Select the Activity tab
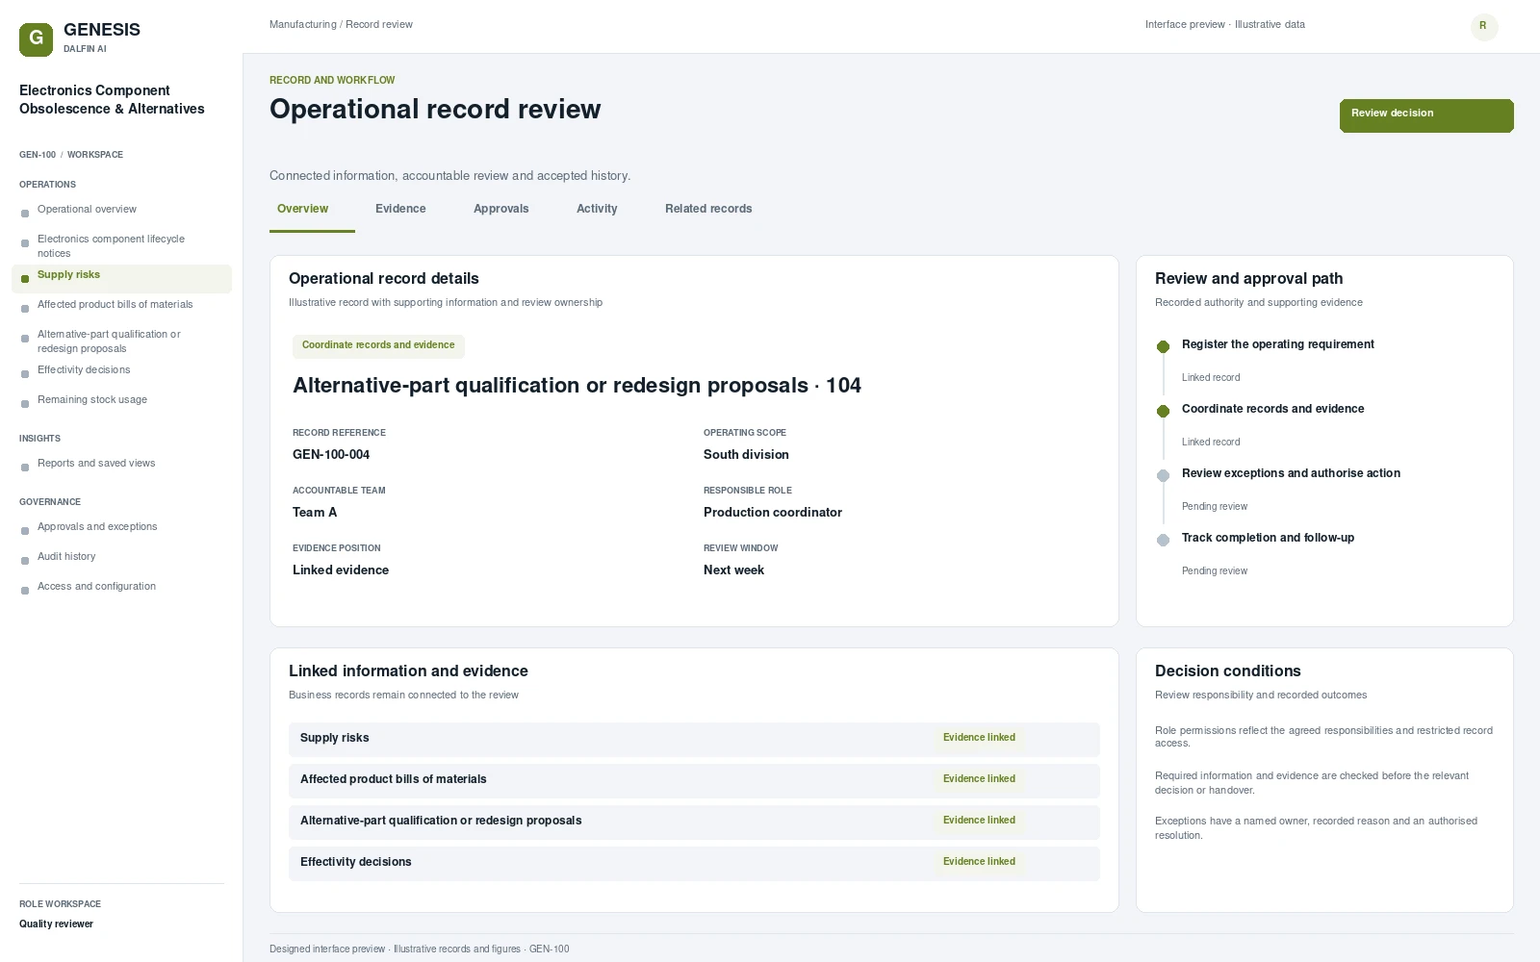 pyautogui.click(x=597, y=209)
